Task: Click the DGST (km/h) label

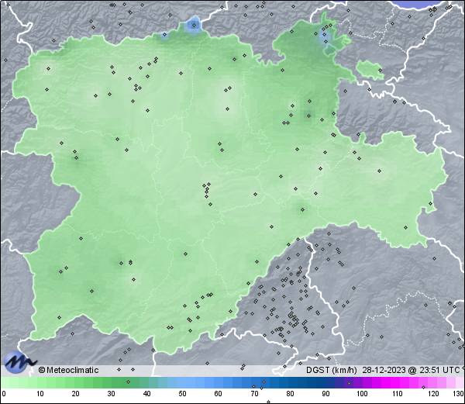Action: [x=332, y=370]
